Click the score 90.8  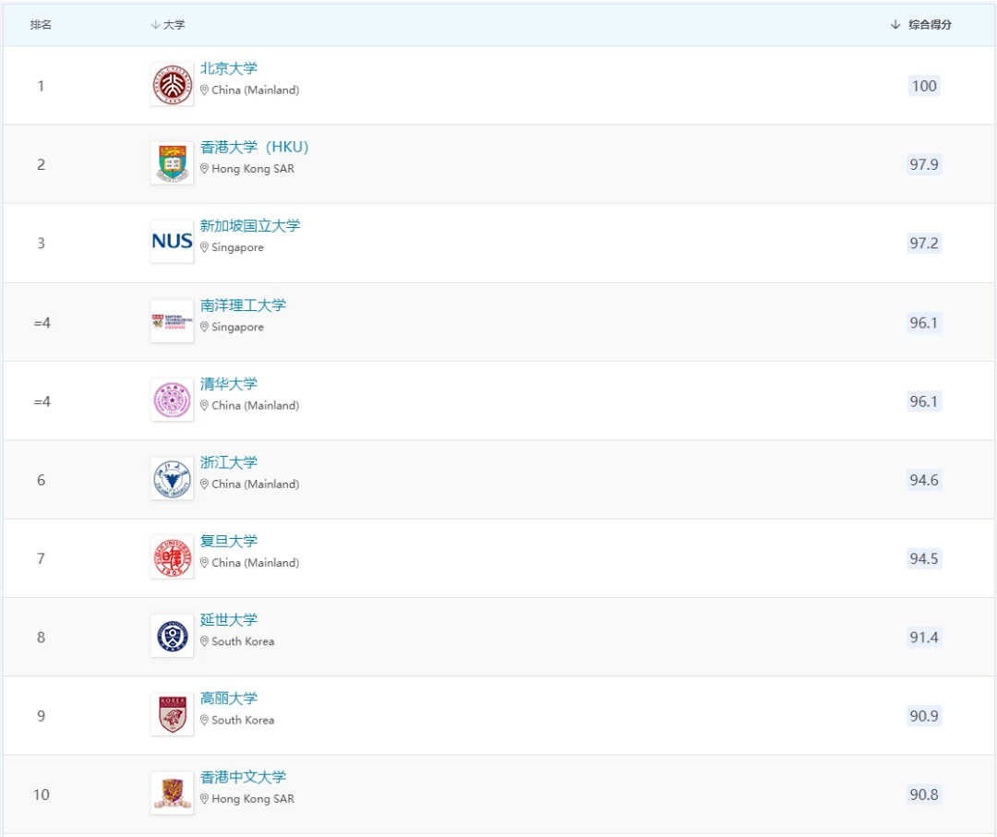[924, 795]
